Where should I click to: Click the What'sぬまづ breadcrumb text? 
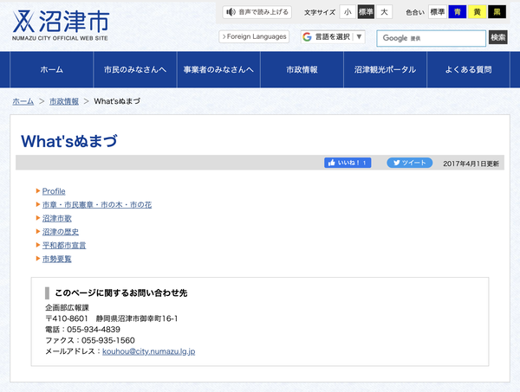coord(117,101)
